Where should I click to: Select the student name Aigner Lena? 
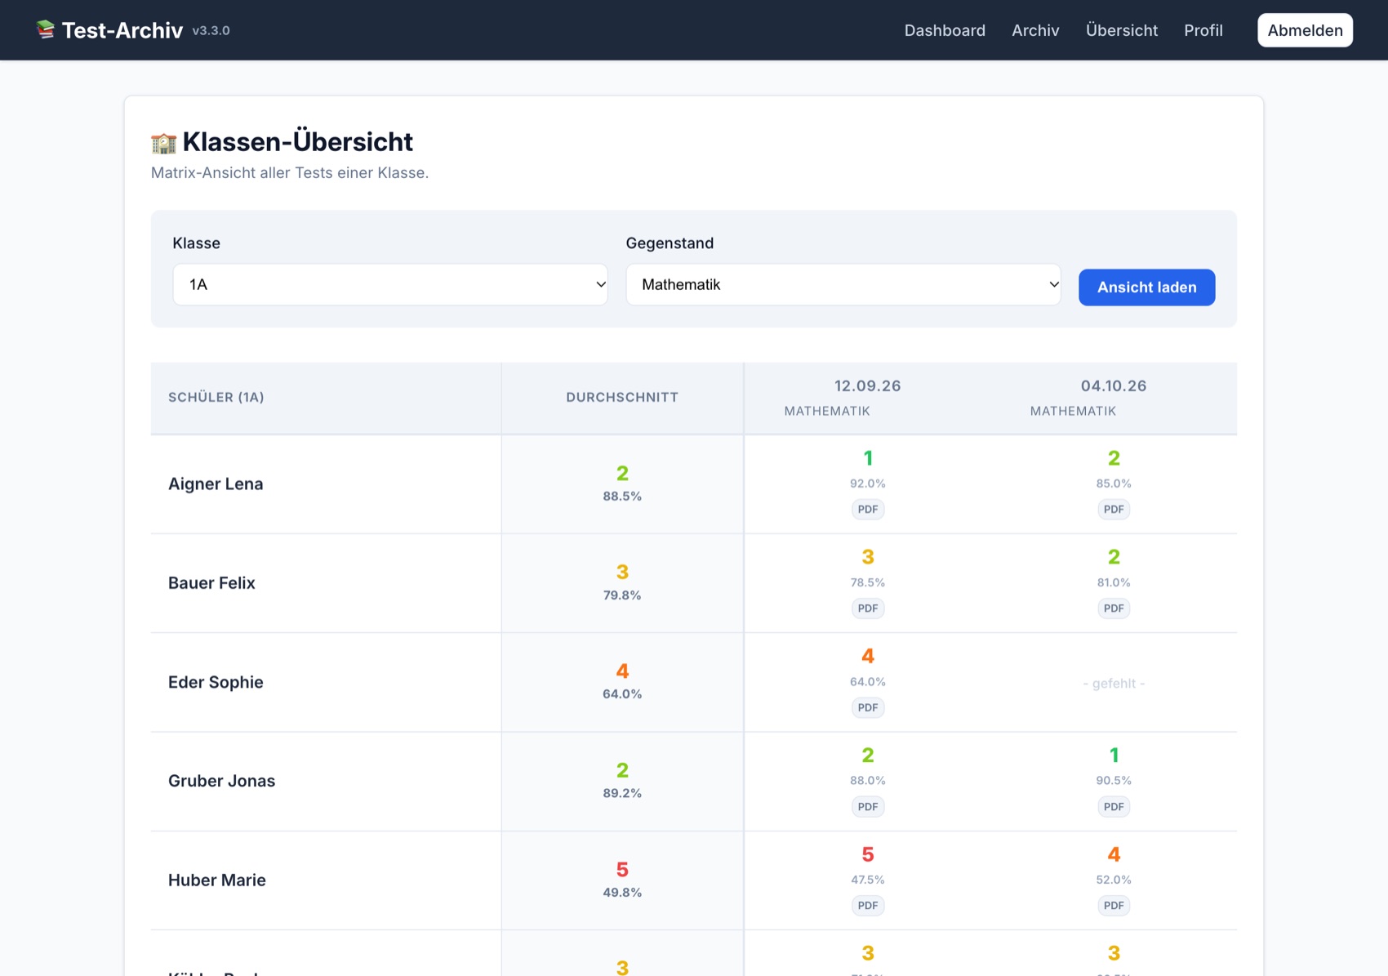216,484
